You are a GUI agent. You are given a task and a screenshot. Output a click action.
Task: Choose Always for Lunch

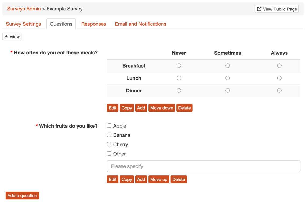click(x=279, y=78)
